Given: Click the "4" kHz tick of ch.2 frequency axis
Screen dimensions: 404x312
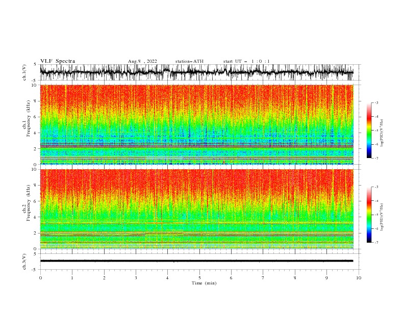Looking at the screenshot, I should pyautogui.click(x=35, y=217).
